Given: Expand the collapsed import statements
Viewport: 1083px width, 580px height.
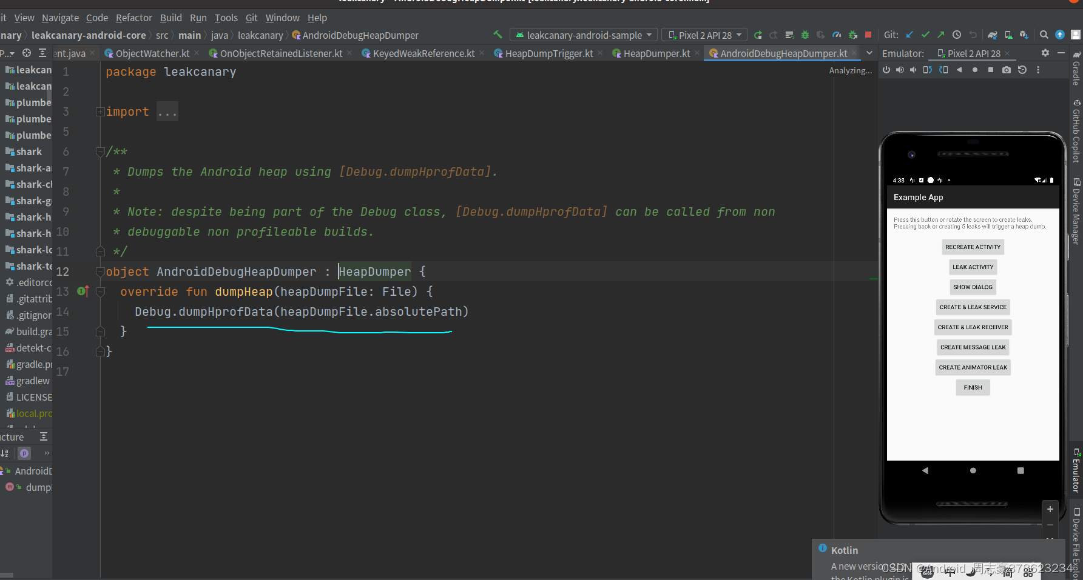Looking at the screenshot, I should coord(100,112).
